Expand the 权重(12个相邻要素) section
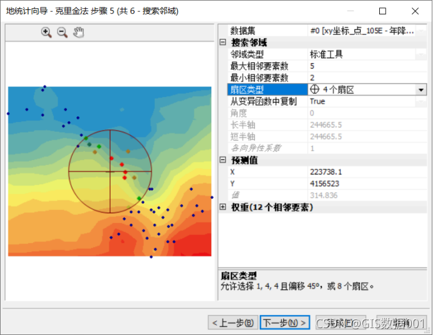The image size is (433, 335). [x=223, y=207]
